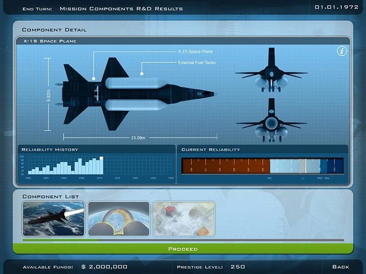Screen dimensions: 366x274
Task: Choose the third cloudy component thumbnail
Action: [x=184, y=219]
